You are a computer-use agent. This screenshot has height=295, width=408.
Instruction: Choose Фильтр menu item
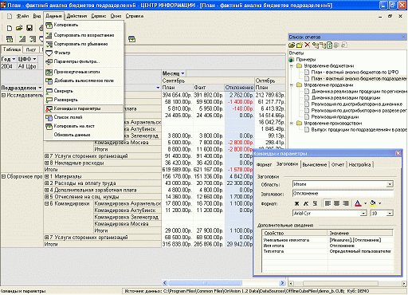[x=84, y=53]
